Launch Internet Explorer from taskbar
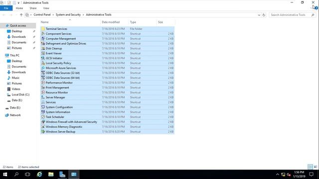This screenshot has width=319, height=179. [39, 175]
